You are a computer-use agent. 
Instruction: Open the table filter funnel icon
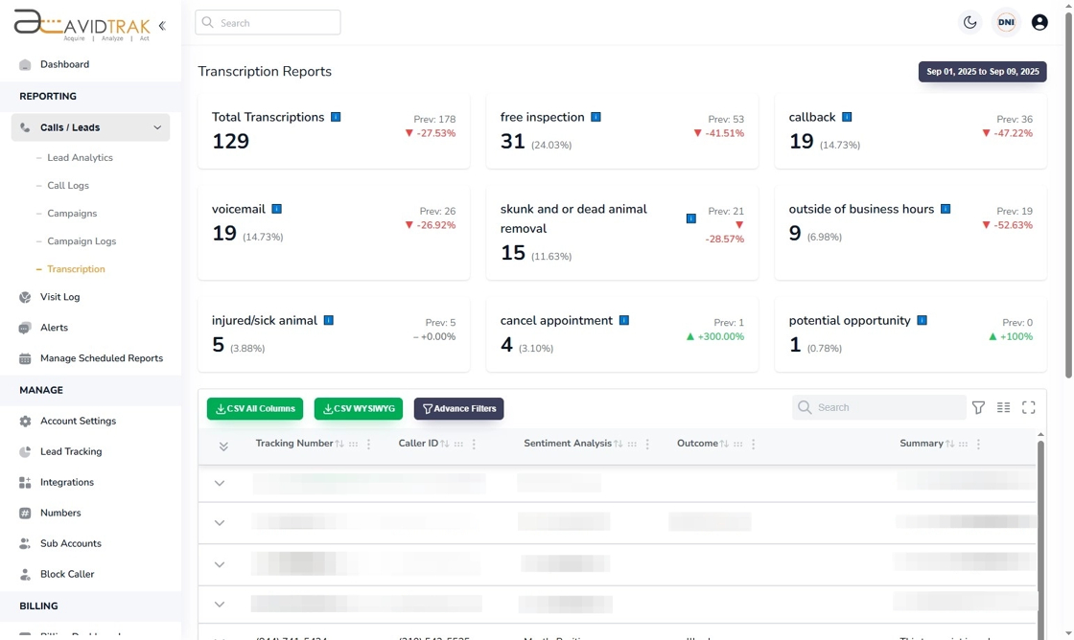coord(978,407)
